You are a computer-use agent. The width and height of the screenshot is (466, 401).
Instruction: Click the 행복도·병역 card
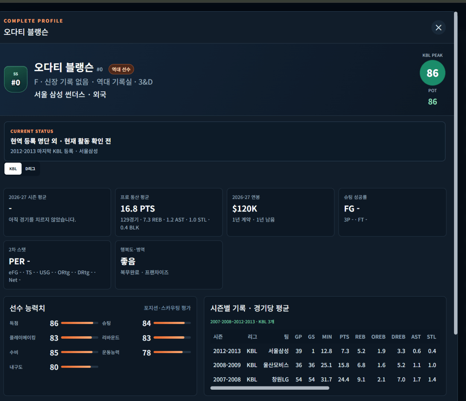[x=169, y=265]
